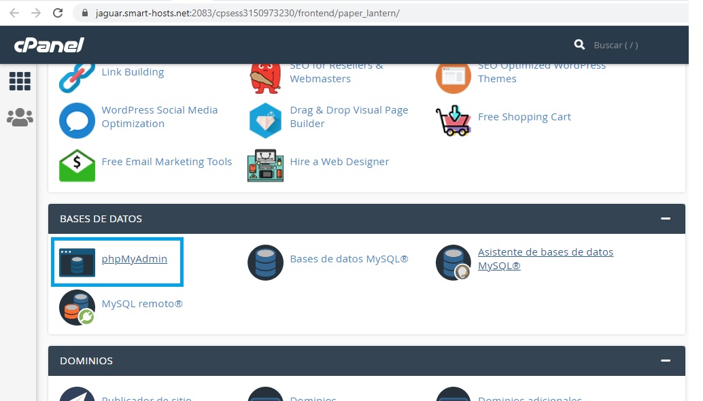Collapse the Bases de Datos section
The image size is (703, 401).
pos(666,219)
